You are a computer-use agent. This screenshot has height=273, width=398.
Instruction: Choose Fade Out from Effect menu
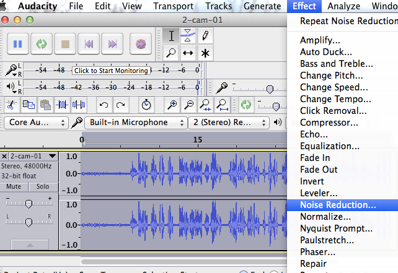(x=342, y=170)
